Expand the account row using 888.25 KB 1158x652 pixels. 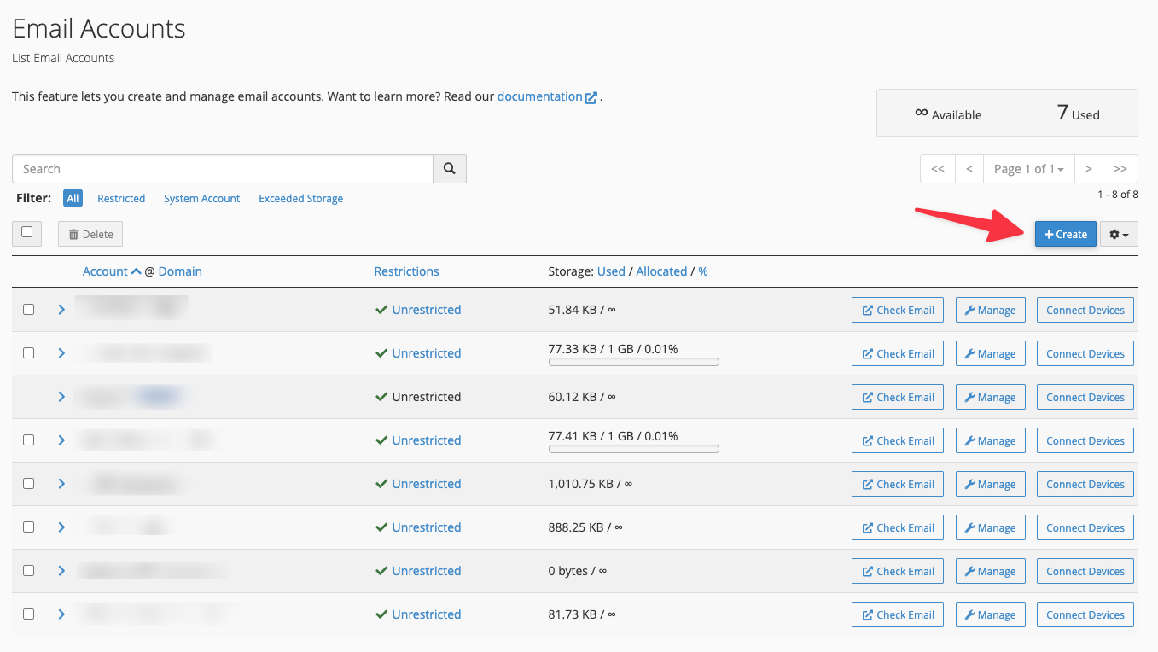(61, 527)
